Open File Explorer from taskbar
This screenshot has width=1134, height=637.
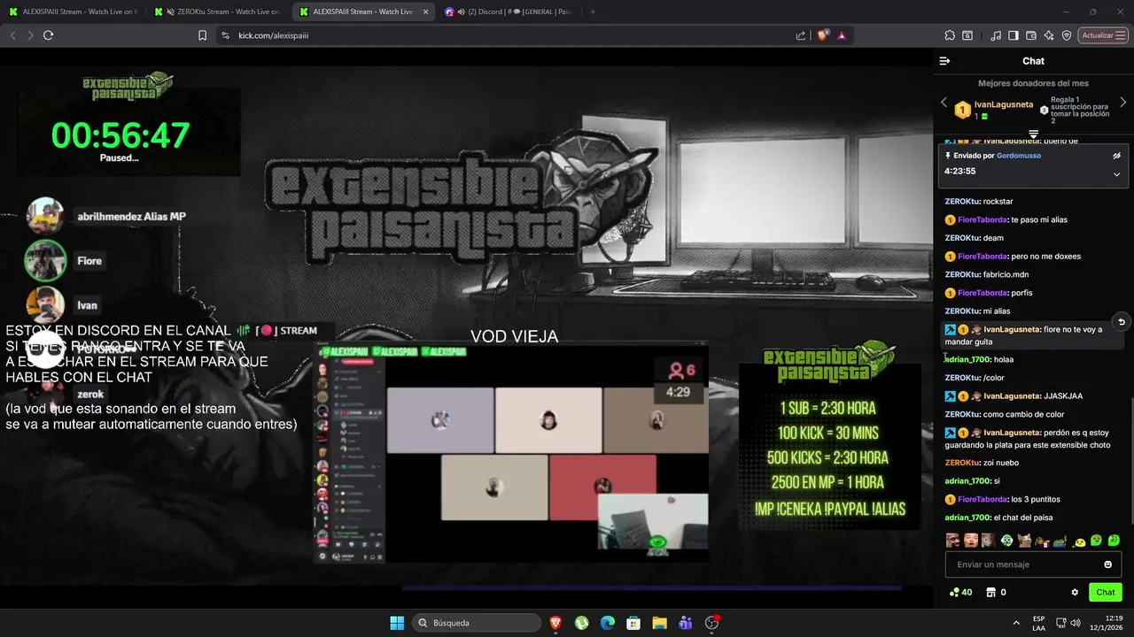[x=660, y=623]
